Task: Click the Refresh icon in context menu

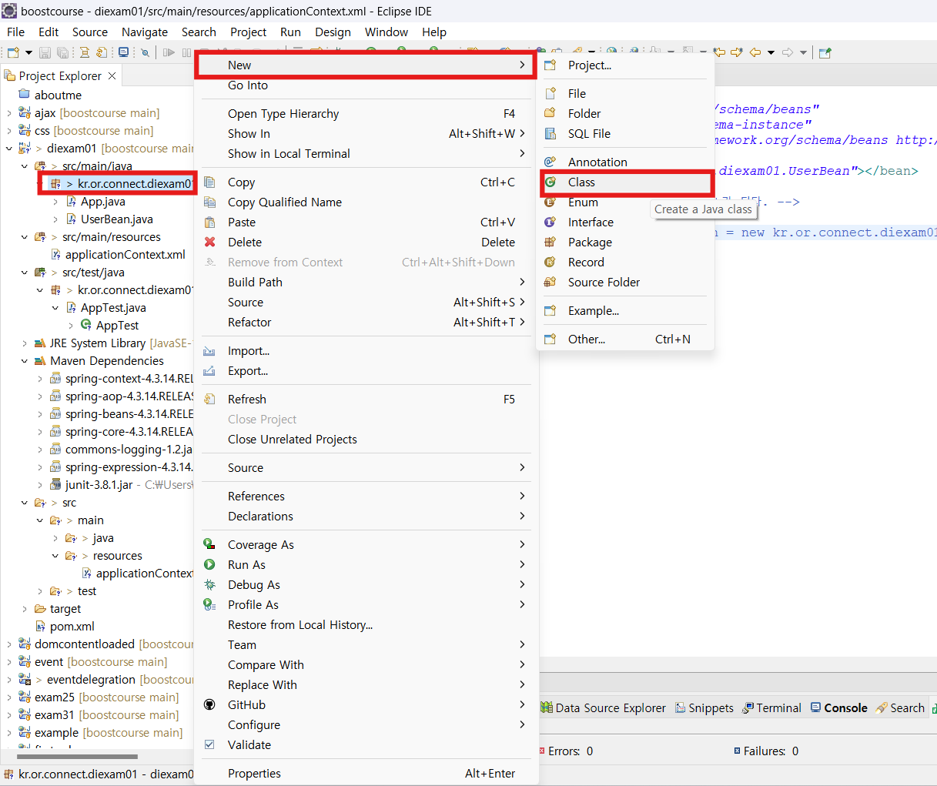Action: pyautogui.click(x=209, y=400)
